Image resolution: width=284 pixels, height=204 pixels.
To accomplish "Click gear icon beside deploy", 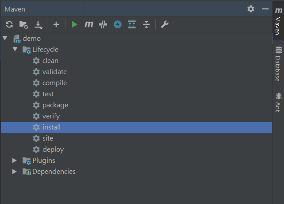I will click(36, 149).
